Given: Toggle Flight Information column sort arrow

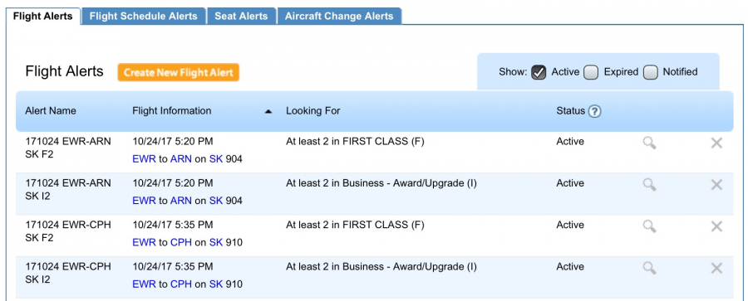Looking at the screenshot, I should pos(268,111).
